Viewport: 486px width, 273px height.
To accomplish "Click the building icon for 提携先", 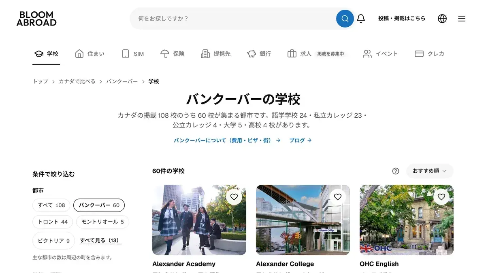I will (x=205, y=54).
